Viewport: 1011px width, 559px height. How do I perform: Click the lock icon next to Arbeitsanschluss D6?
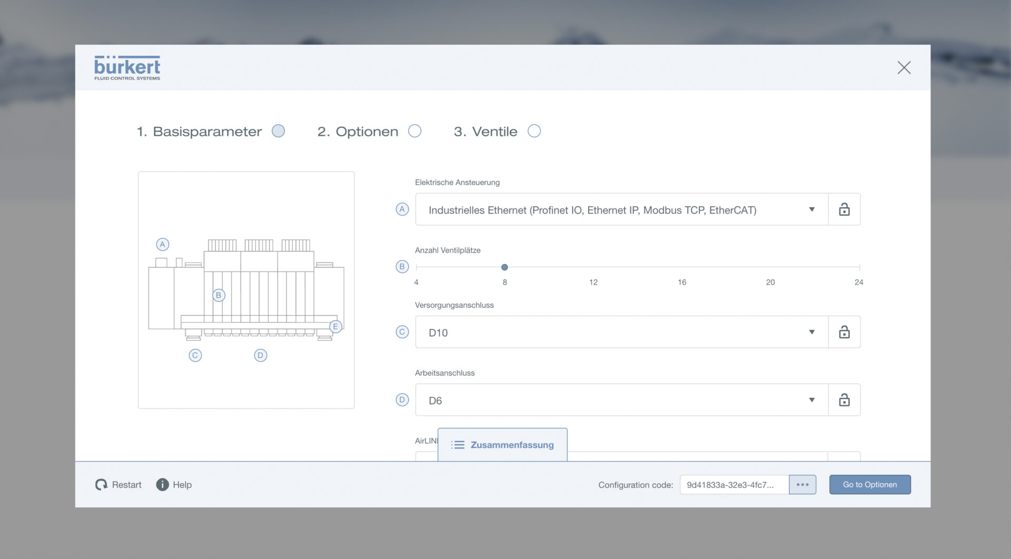coord(844,400)
